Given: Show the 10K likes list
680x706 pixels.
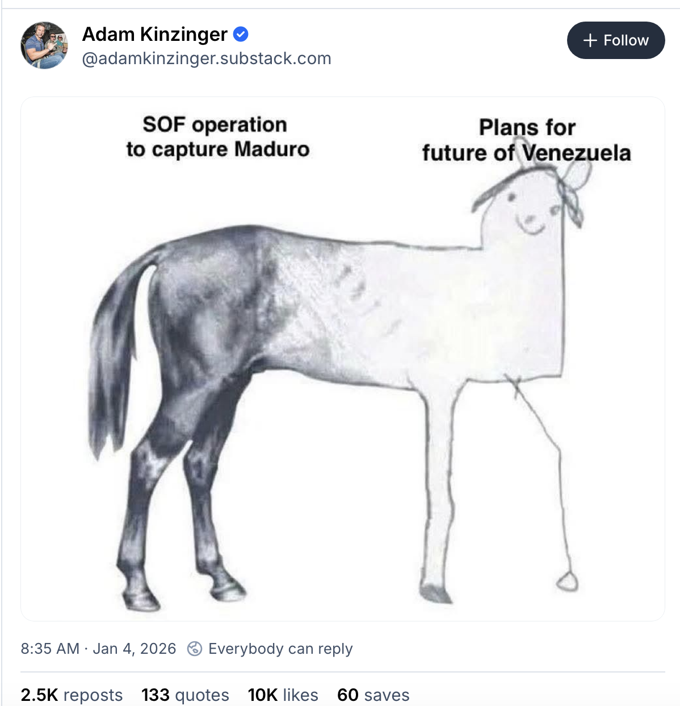Looking at the screenshot, I should [x=283, y=695].
